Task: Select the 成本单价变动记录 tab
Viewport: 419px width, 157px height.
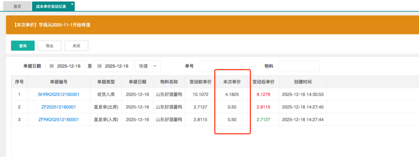Action: (51, 7)
